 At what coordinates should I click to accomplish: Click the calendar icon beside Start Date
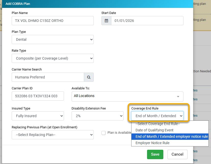coord(106,21)
